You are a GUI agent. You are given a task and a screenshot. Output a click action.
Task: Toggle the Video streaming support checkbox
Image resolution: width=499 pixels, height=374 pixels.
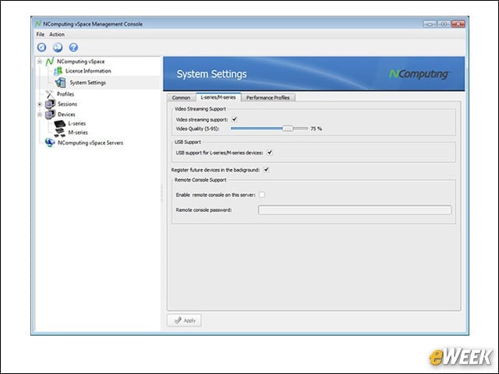coord(235,119)
